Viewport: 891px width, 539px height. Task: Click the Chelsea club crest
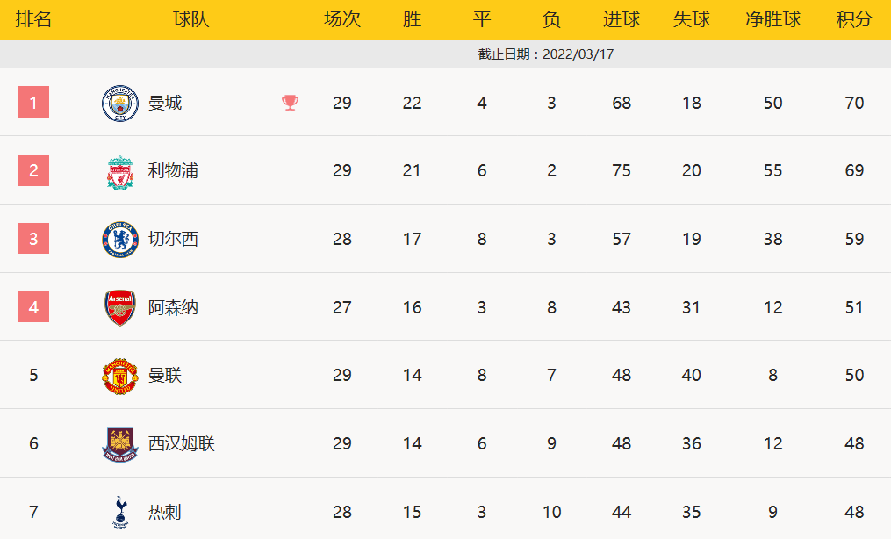[x=120, y=239]
